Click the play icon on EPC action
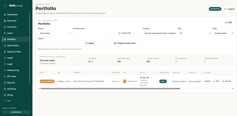The height and width of the screenshot is (116, 237). coord(214,81)
